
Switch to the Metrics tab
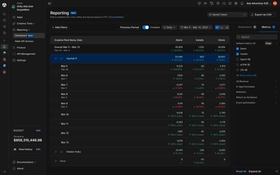click(x=268, y=27)
